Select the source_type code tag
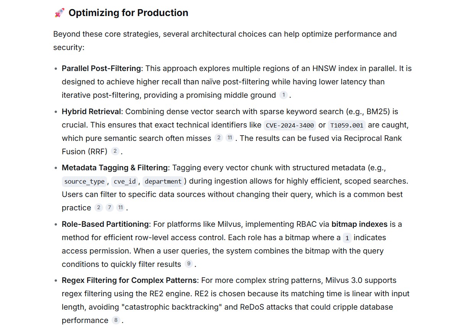 pos(84,181)
